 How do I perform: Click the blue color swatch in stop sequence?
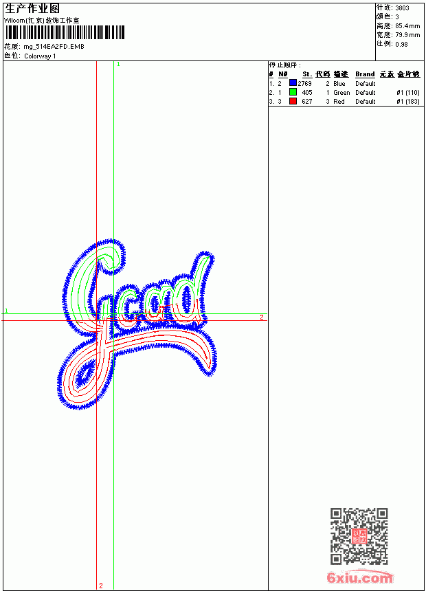pyautogui.click(x=293, y=83)
